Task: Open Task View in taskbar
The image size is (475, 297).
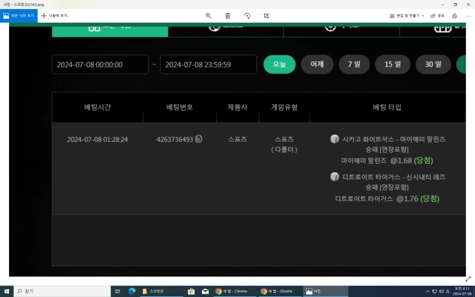Action: tap(118, 291)
